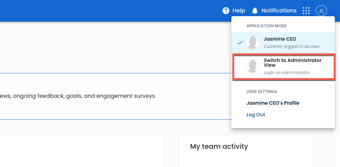Select Jasmine CEO user mode
Image resolution: width=340 pixels, height=167 pixels.
tap(283, 42)
